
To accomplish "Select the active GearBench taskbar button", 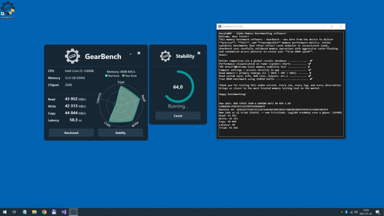I will click(73, 212).
